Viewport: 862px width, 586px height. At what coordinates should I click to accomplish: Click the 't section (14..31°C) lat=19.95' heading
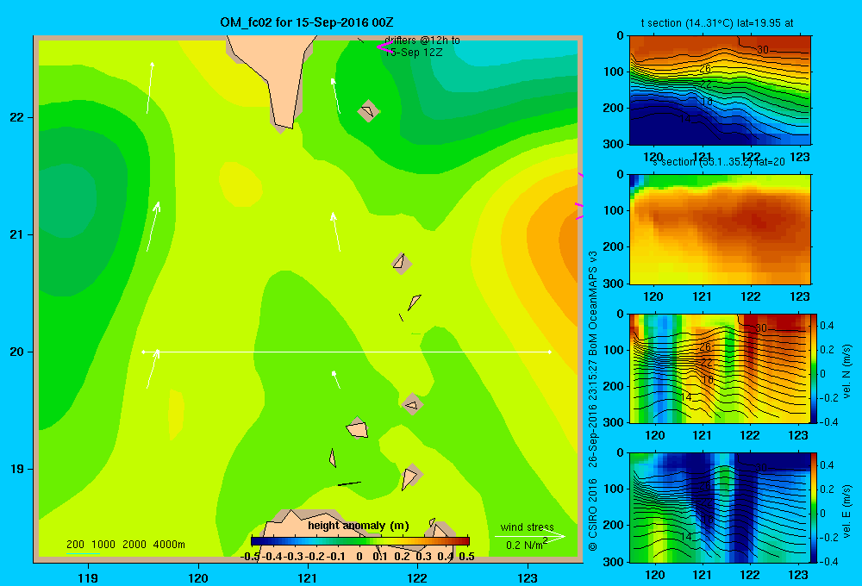717,23
